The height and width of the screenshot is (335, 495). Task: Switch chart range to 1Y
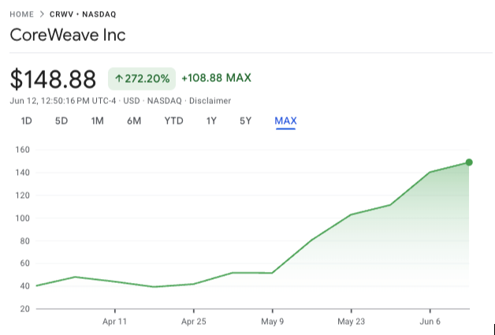coord(211,121)
